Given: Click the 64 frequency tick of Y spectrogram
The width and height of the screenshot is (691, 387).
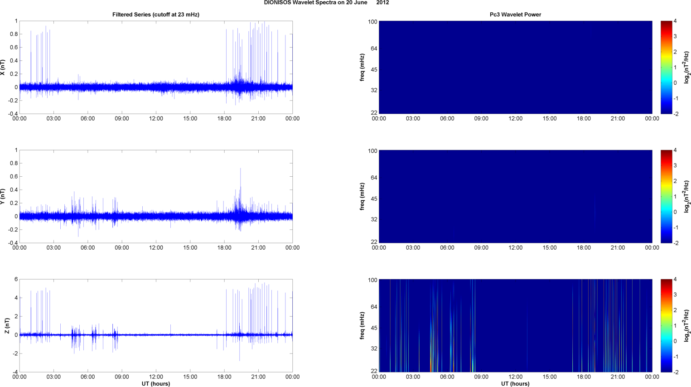Looking at the screenshot, I should click(374, 178).
